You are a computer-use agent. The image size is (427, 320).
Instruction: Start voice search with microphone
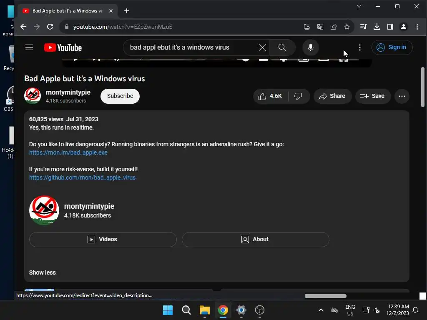(x=310, y=47)
